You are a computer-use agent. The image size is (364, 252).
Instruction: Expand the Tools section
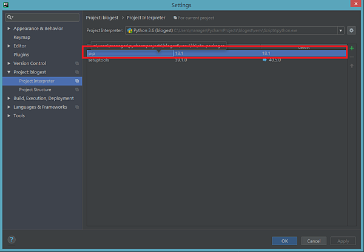(9, 115)
